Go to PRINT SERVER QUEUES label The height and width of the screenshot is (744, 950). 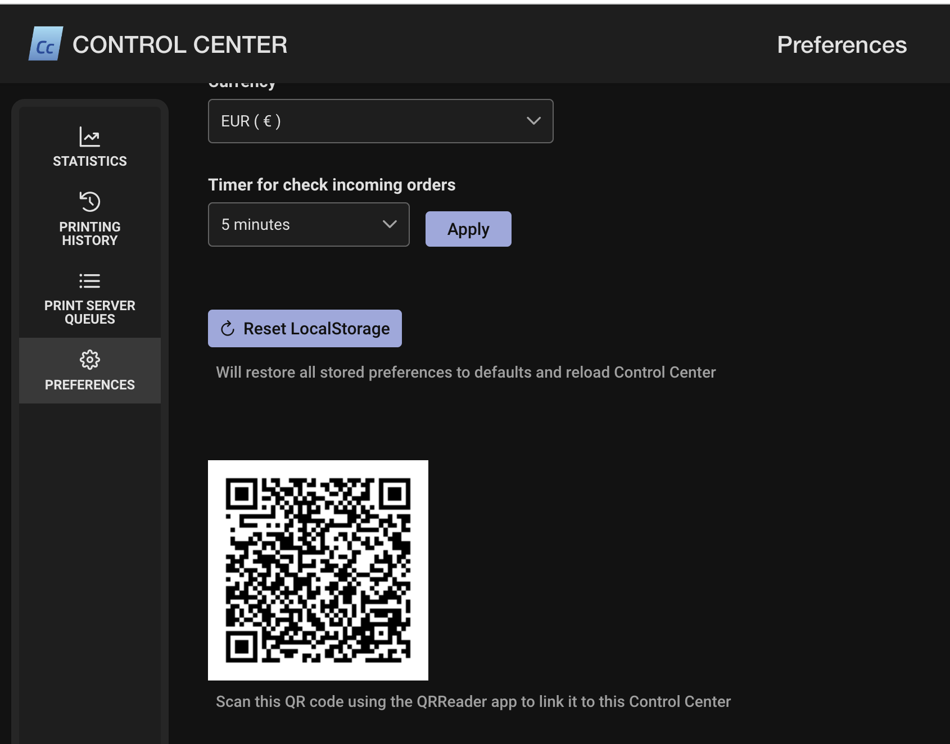[90, 312]
